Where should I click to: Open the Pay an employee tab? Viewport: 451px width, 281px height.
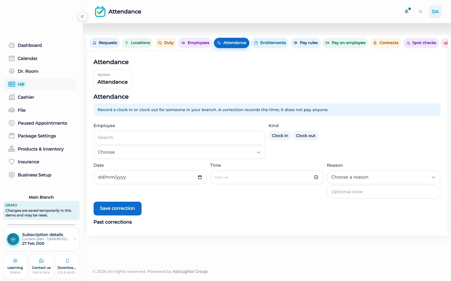(x=345, y=43)
